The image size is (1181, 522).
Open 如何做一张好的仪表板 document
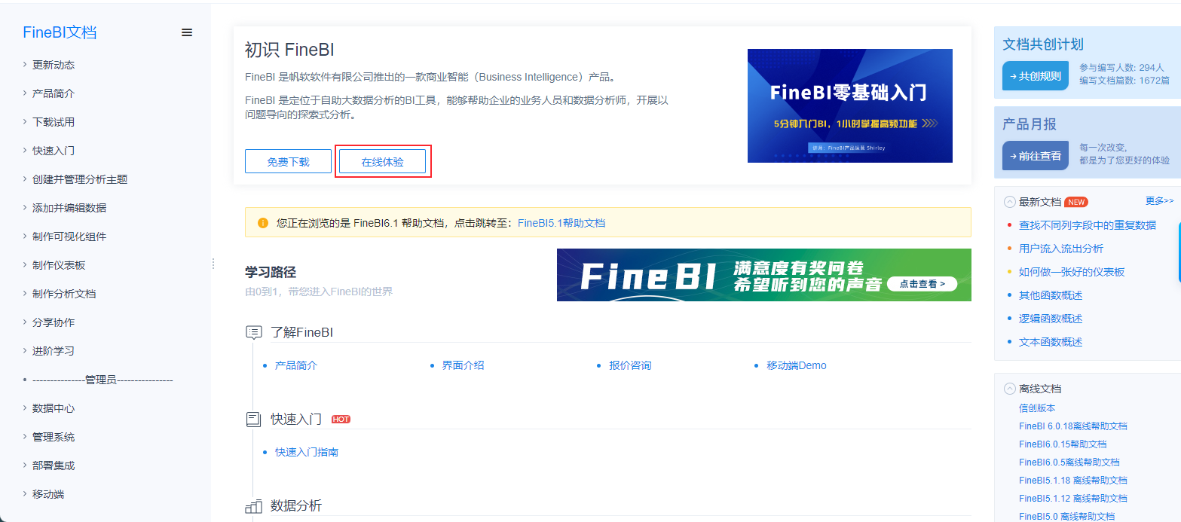tap(1072, 272)
